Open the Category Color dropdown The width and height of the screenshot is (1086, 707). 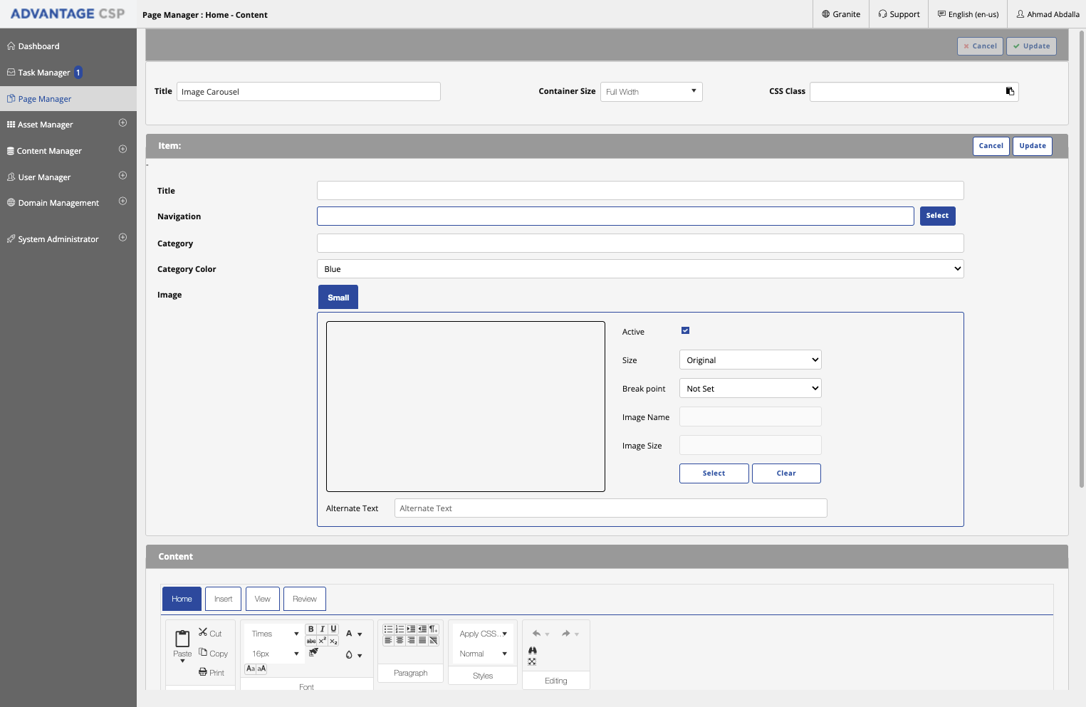[640, 269]
